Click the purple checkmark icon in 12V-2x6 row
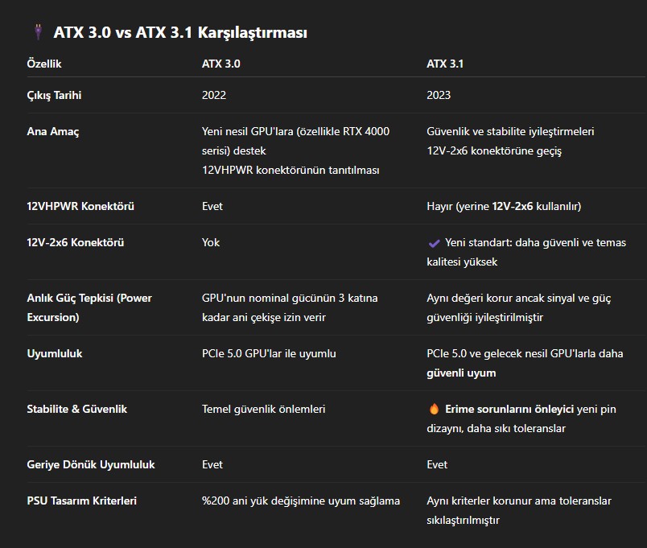The height and width of the screenshot is (548, 647). point(434,243)
